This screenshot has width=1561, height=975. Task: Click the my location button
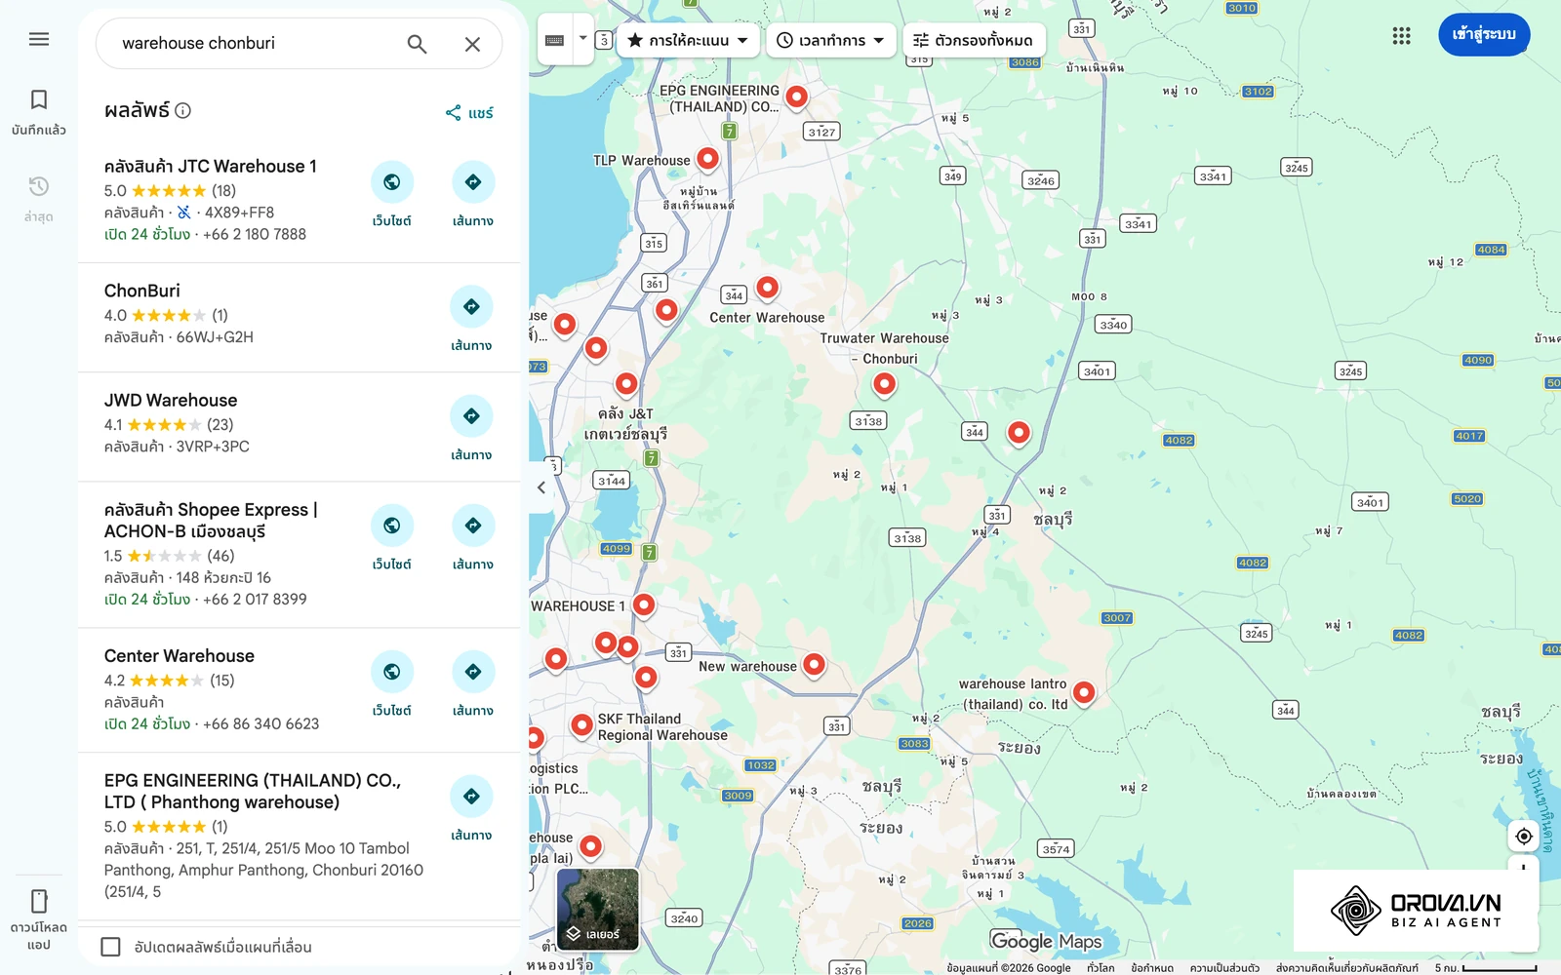[1524, 837]
